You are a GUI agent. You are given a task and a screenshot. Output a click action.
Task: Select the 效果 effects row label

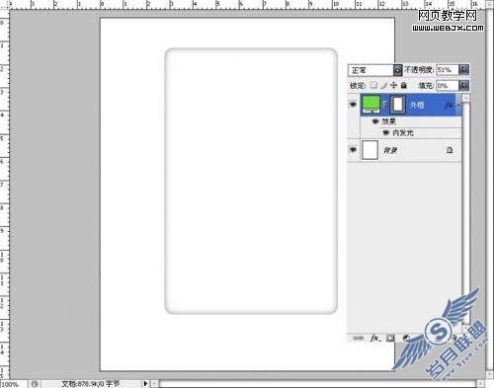tap(388, 121)
